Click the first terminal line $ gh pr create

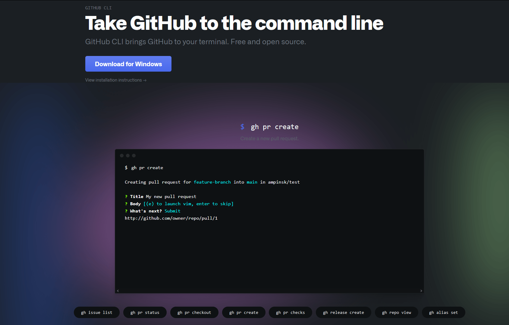click(x=144, y=168)
